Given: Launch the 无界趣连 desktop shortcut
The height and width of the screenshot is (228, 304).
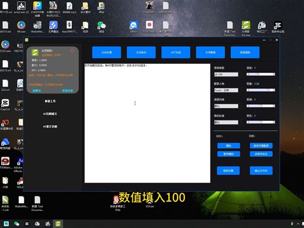Looking at the screenshot, I should click(x=53, y=27).
